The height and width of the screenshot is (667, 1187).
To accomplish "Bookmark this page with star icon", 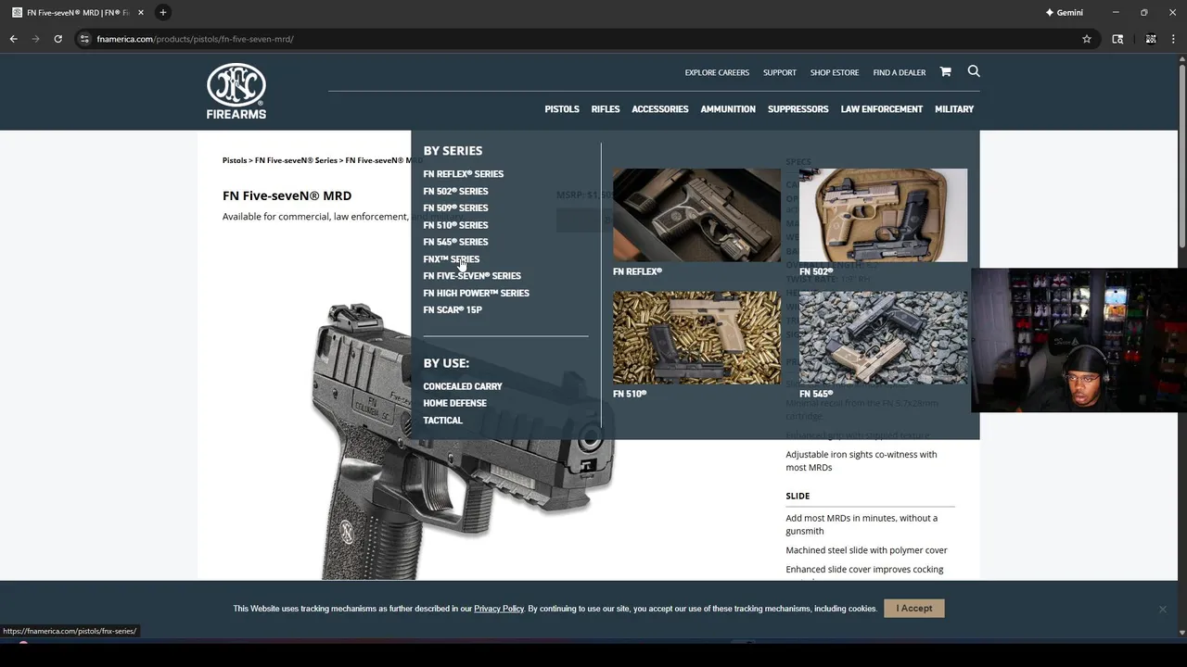I will point(1087,39).
